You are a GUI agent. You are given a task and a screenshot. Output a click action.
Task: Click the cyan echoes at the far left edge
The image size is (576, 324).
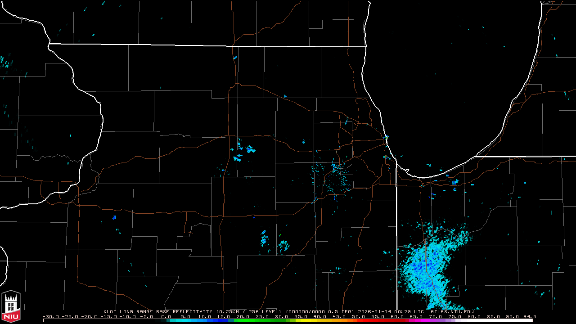4,62
